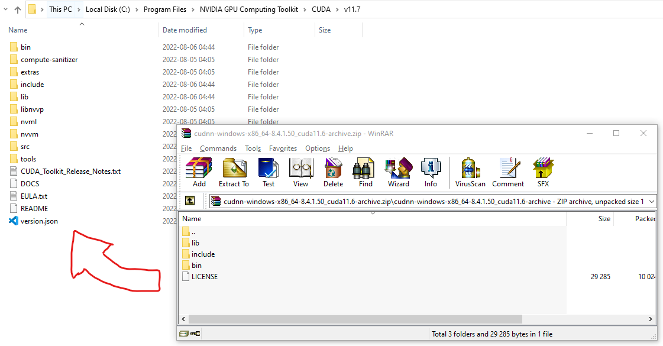Image resolution: width=663 pixels, height=346 pixels.
Task: Click the Explorer up-arrow navigation button
Action: point(18,9)
